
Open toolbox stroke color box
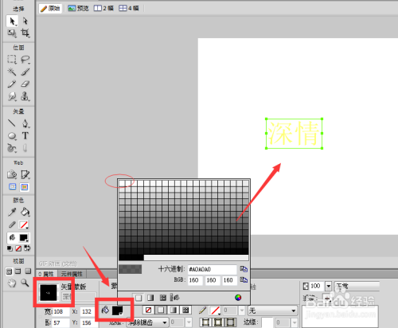click(x=24, y=225)
